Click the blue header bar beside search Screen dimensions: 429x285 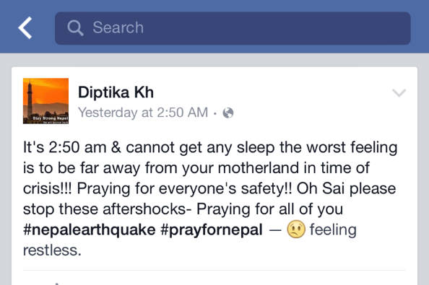coord(420,27)
